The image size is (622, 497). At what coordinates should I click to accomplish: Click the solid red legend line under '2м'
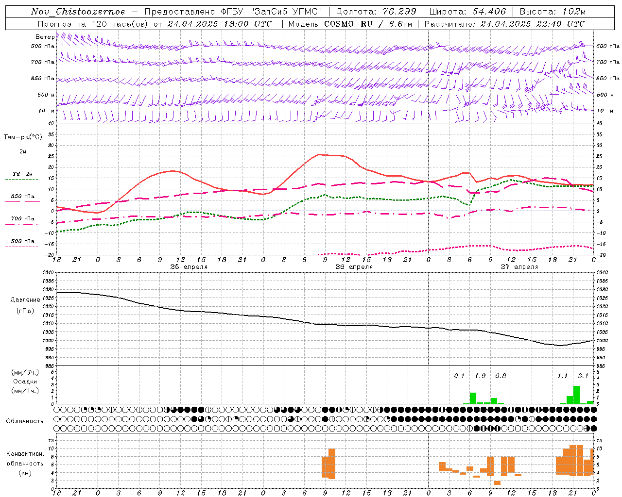(22, 157)
